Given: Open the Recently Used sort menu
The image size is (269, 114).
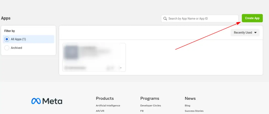Looking at the screenshot, I should (x=245, y=33).
